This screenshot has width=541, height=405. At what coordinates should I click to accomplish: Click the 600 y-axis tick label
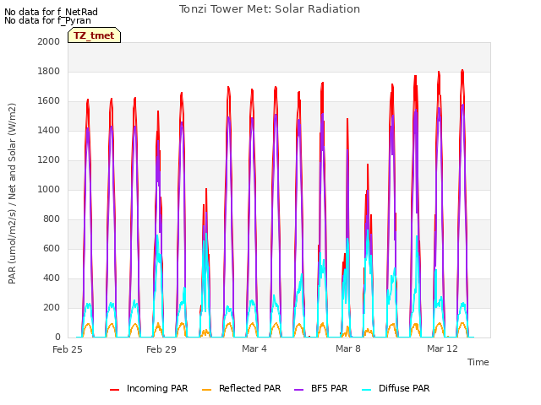coord(52,249)
